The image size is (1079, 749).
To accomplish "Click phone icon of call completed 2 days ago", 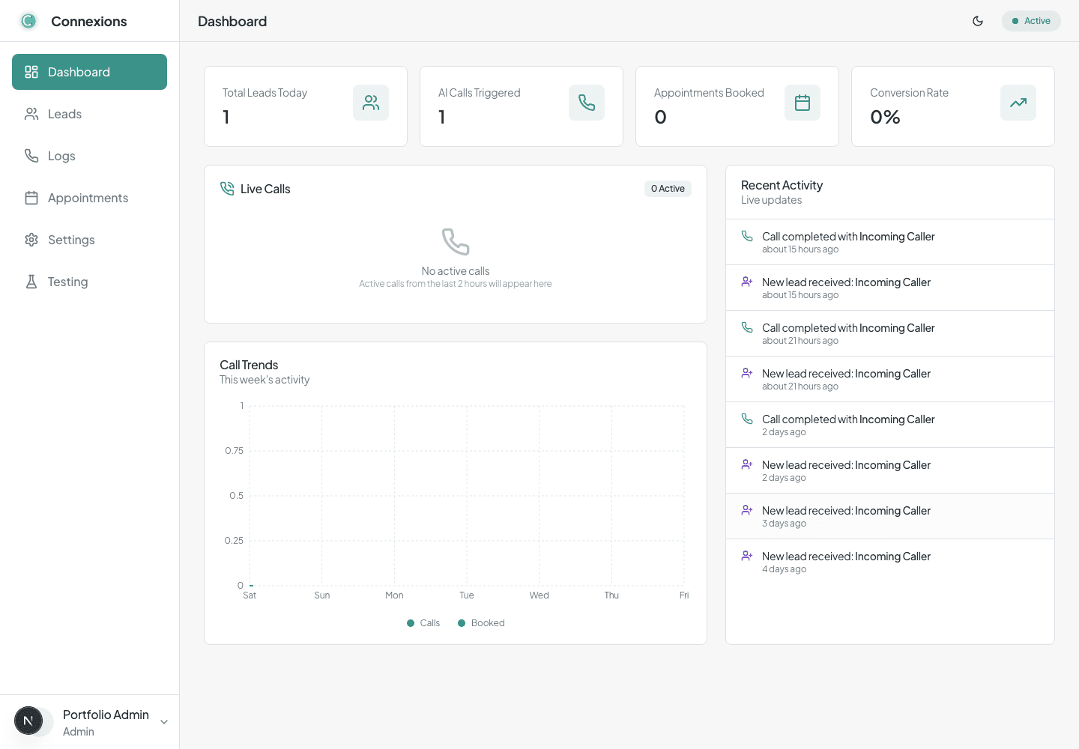I will [x=747, y=419].
